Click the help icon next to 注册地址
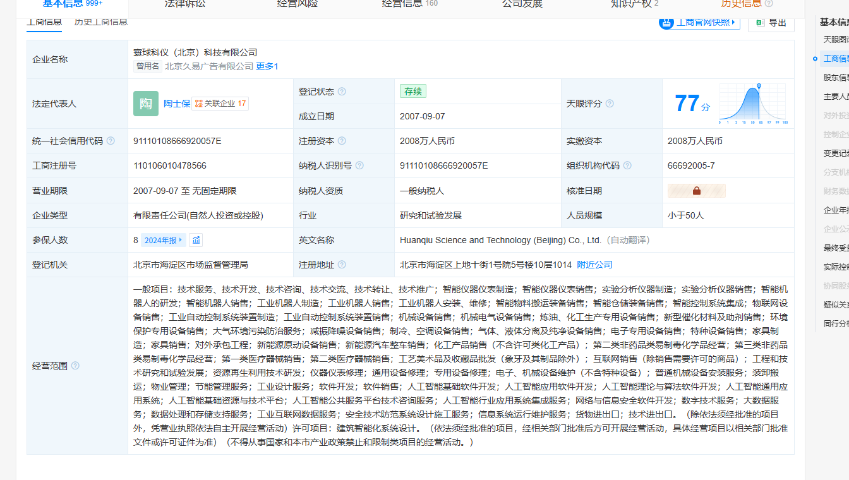 click(342, 265)
